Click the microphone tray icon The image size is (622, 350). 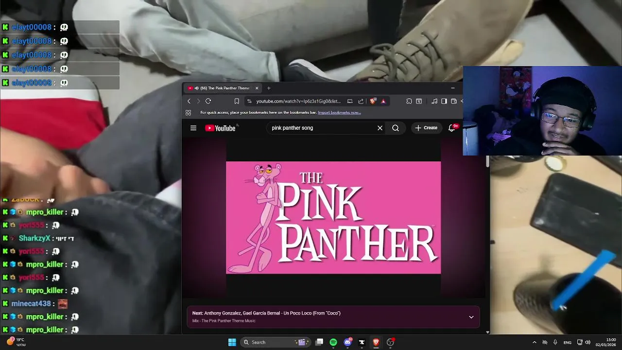tap(555, 342)
